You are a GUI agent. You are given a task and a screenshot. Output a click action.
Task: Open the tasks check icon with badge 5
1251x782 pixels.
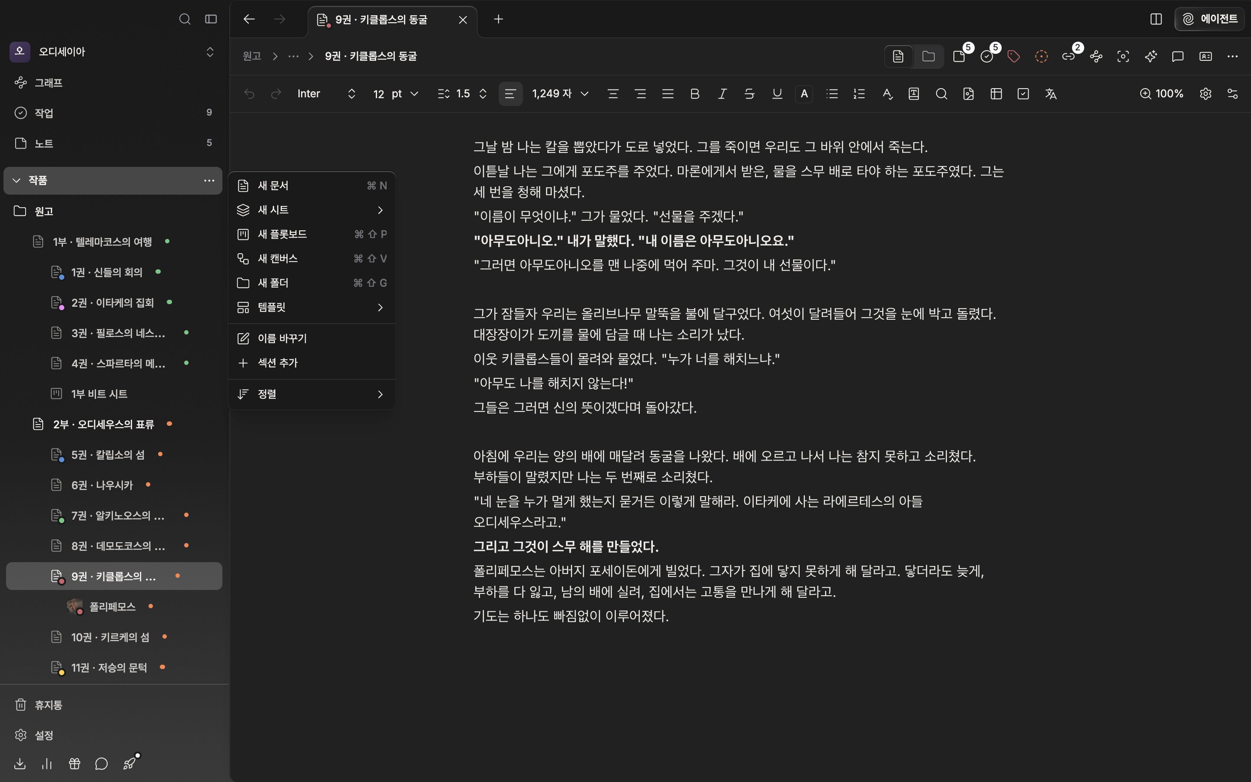coord(987,56)
